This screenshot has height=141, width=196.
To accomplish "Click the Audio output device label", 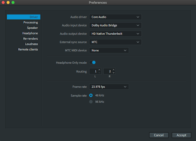I will 73,34.
